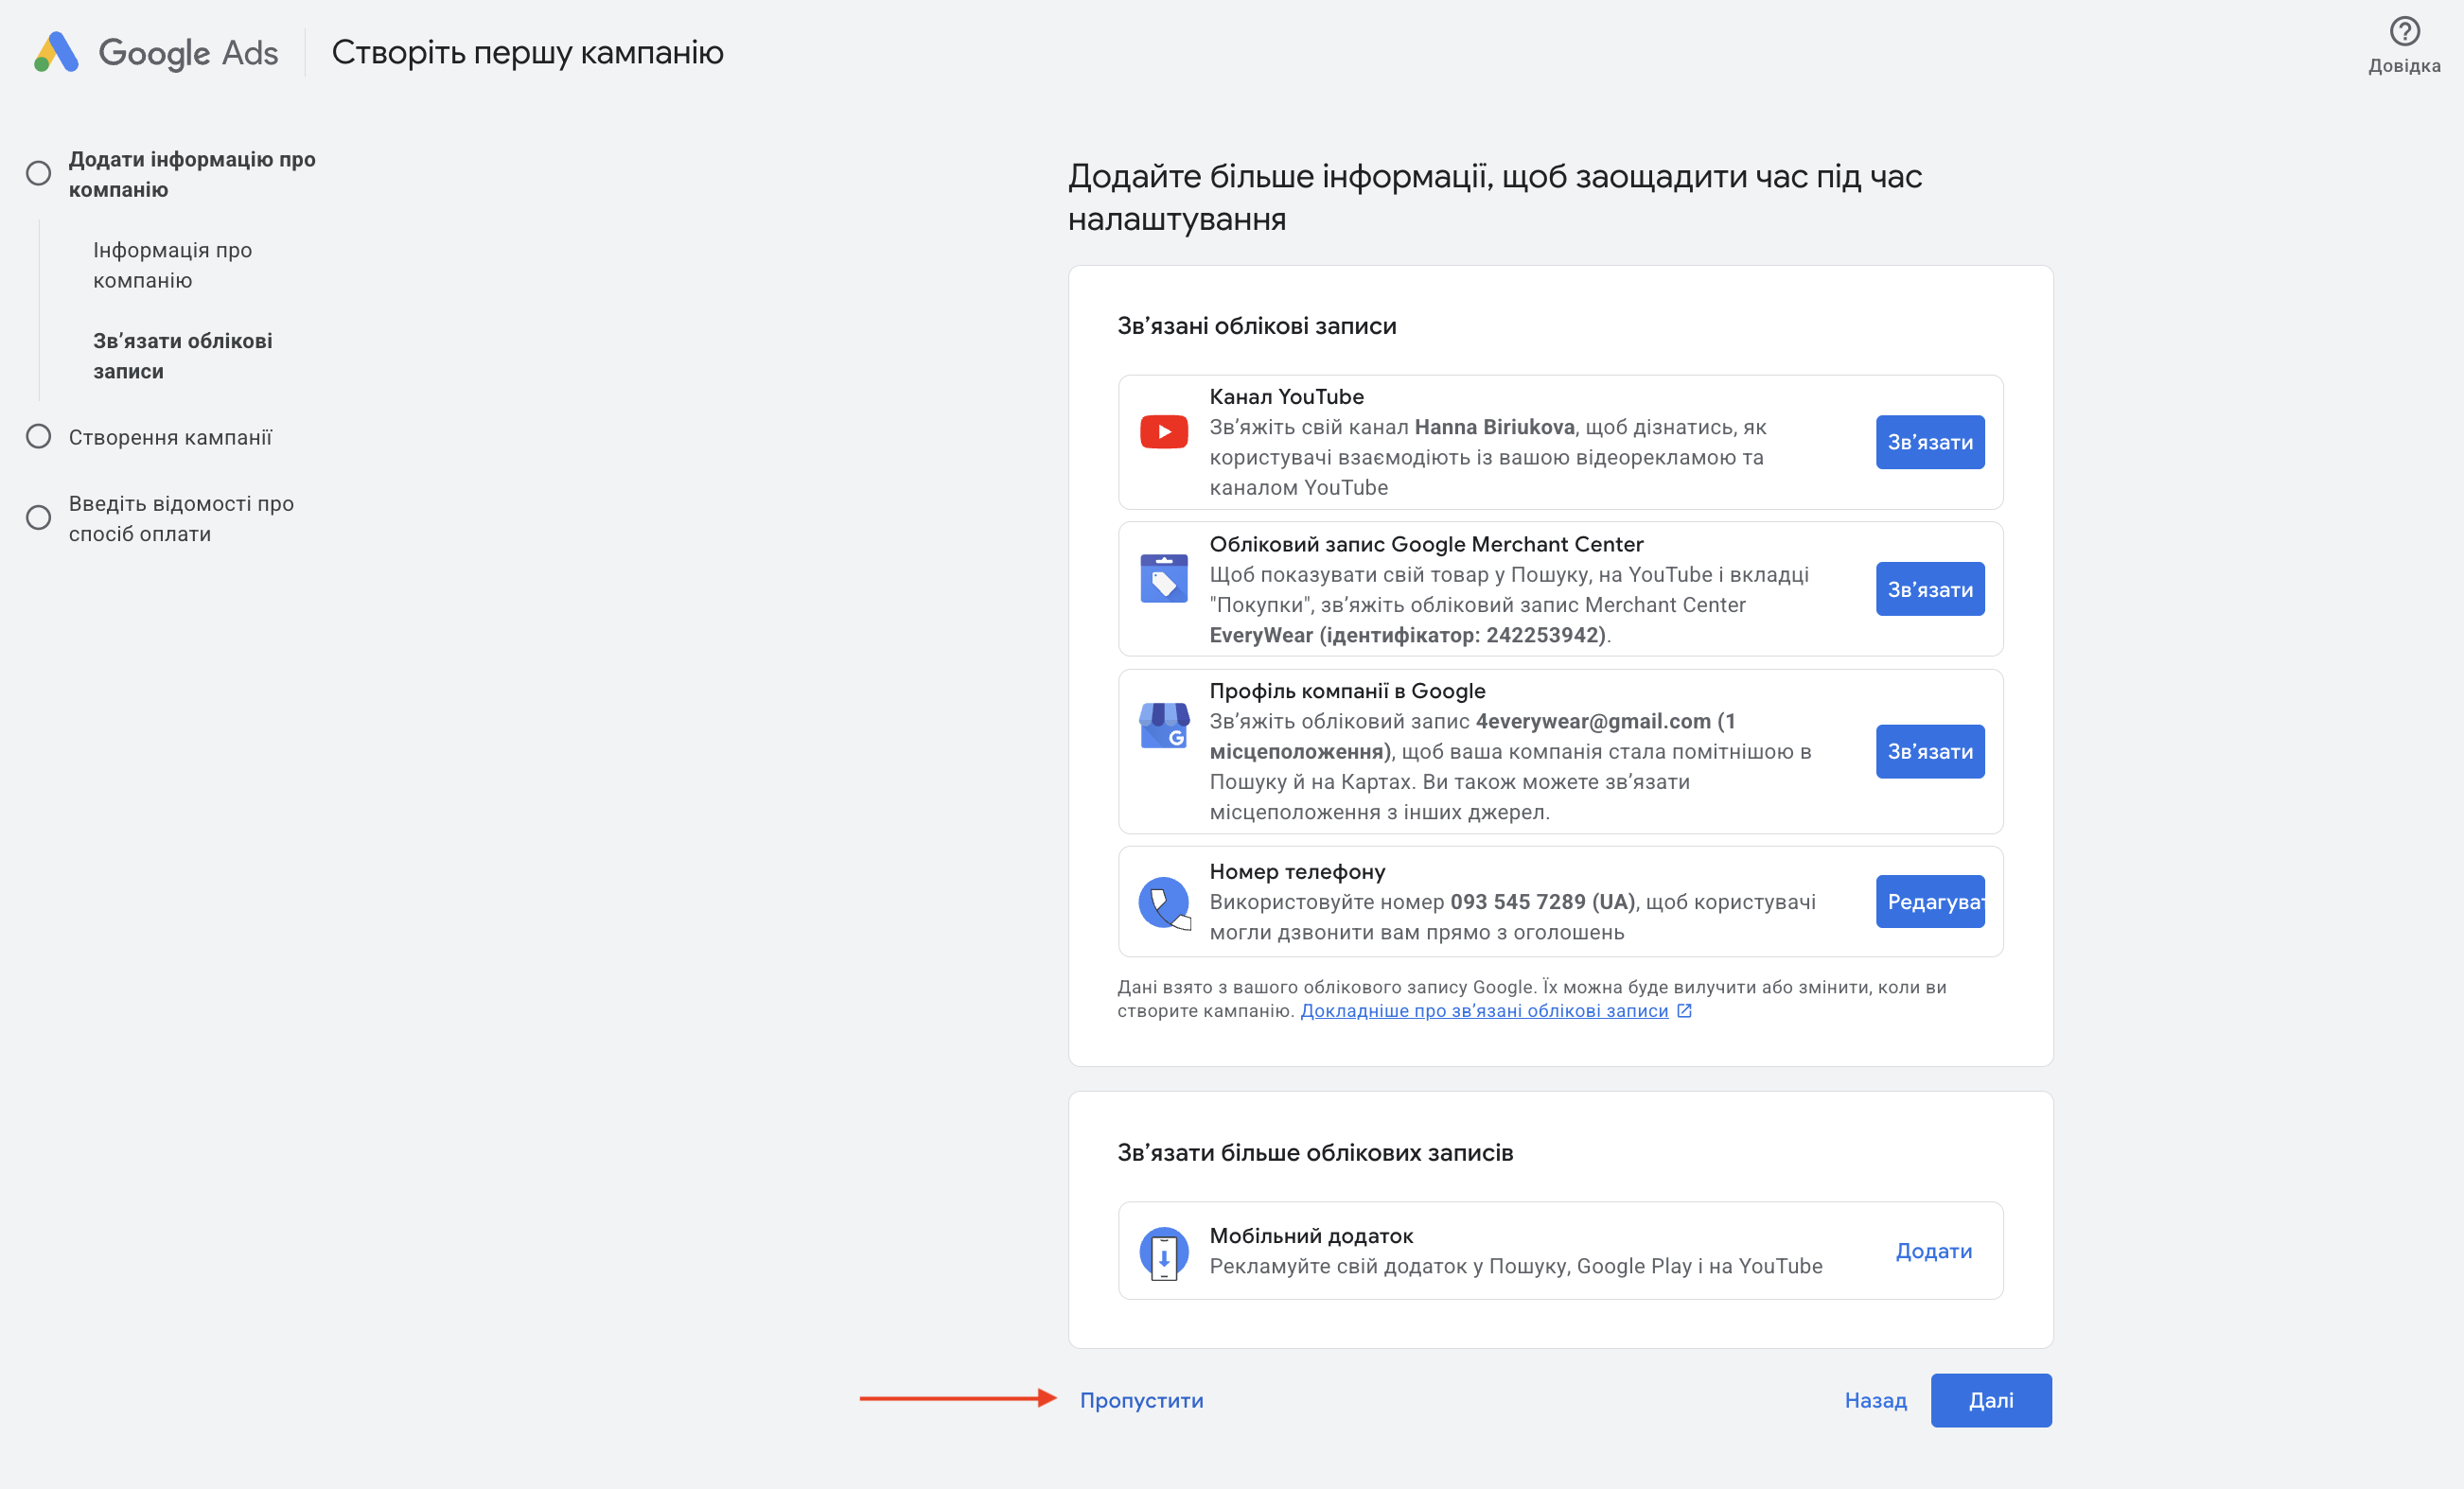Click the external link icon after Докладніше link
Image resolution: width=2464 pixels, height=1489 pixels.
pyautogui.click(x=1684, y=1011)
